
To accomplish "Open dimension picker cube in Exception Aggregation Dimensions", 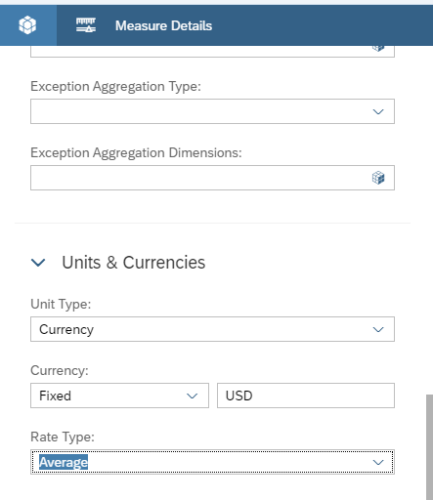I will 378,178.
